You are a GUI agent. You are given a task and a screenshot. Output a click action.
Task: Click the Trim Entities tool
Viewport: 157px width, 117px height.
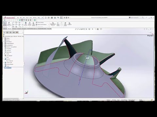(x=26, y=24)
